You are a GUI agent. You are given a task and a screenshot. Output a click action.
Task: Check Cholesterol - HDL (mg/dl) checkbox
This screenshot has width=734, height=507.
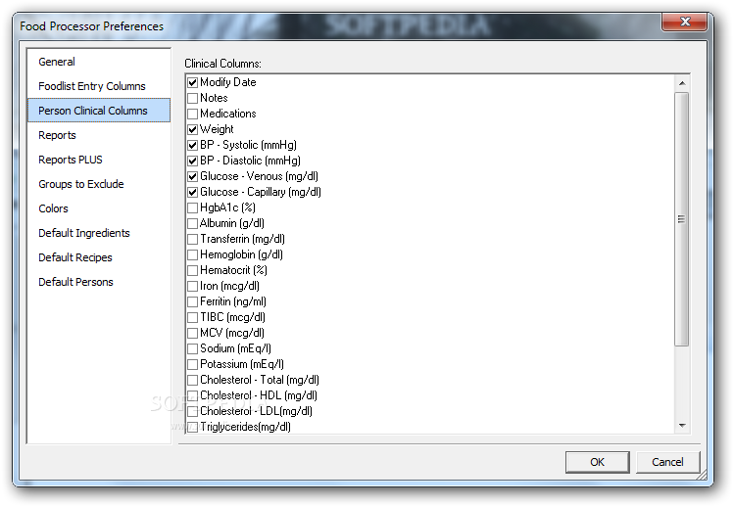192,396
